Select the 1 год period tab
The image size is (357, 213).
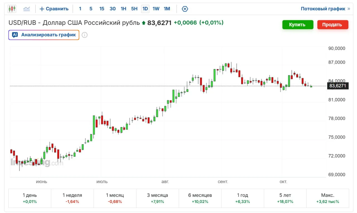[243, 198]
